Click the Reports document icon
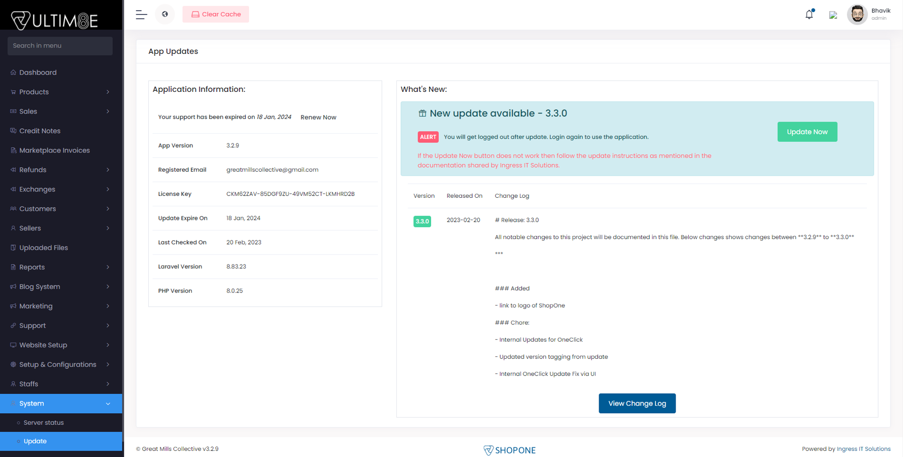Screen dimensions: 903x457 [13, 267]
